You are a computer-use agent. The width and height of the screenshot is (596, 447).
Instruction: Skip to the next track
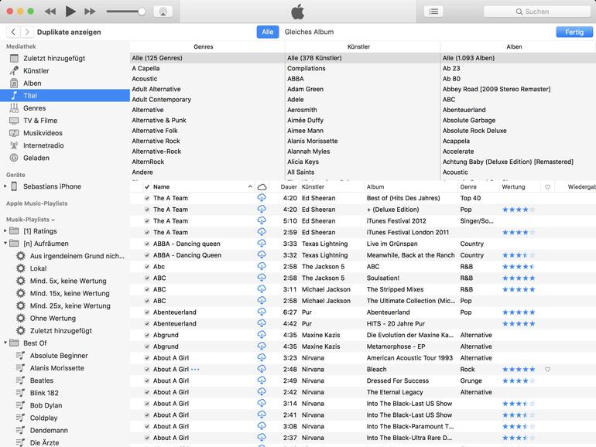click(x=90, y=12)
